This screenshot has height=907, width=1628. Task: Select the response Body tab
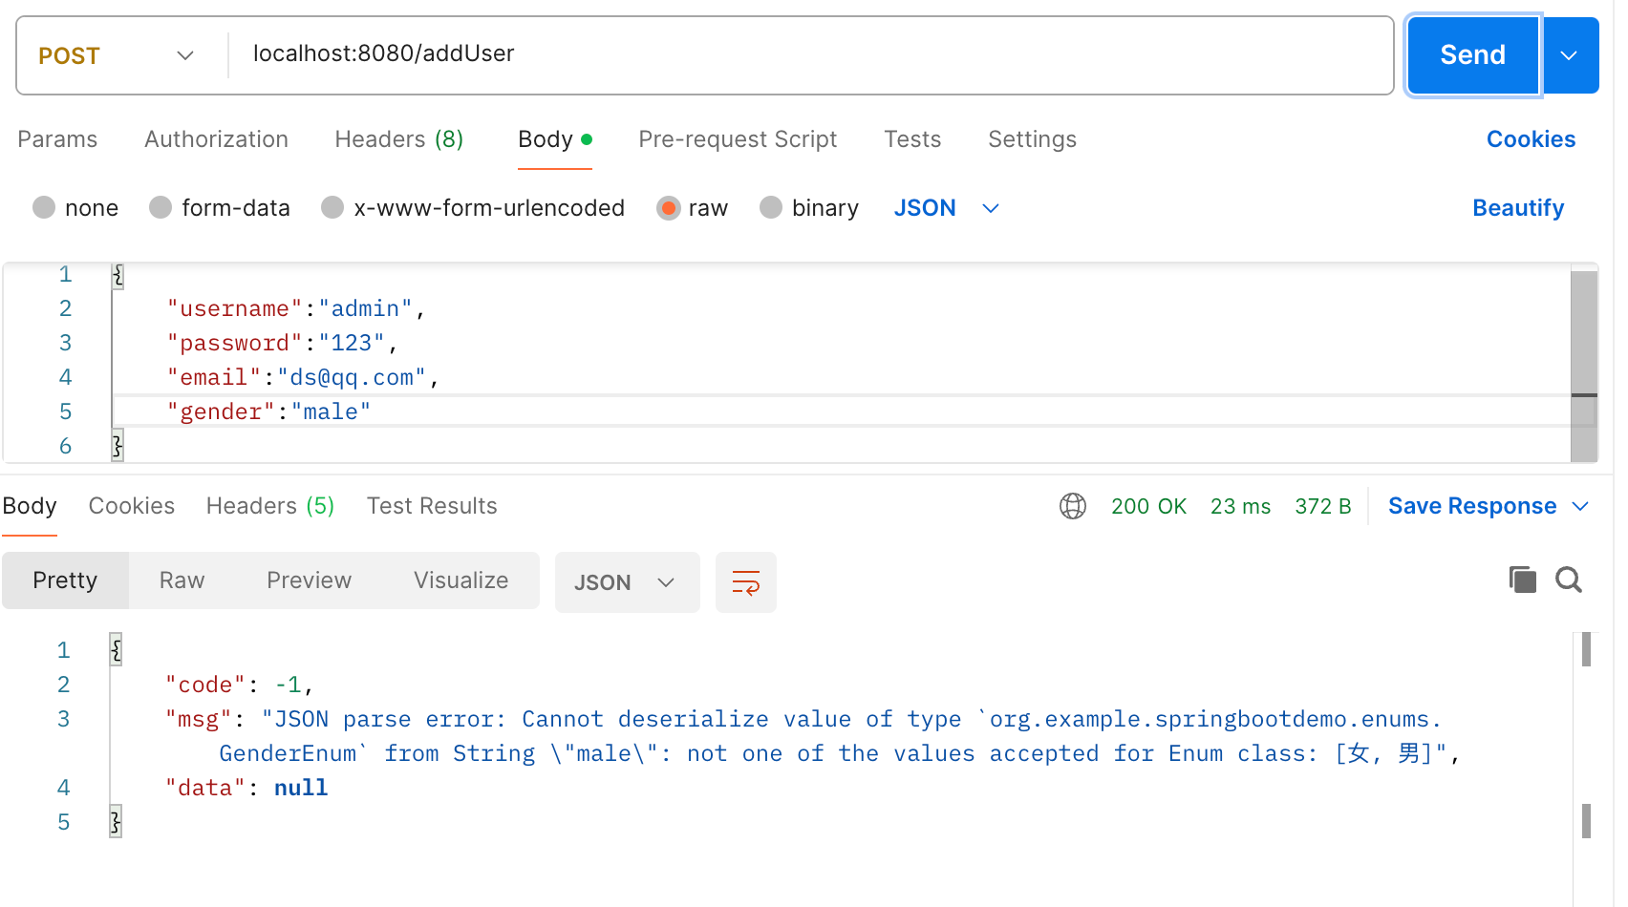(x=30, y=506)
